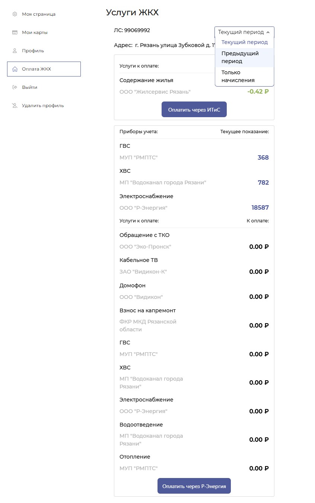This screenshot has width=315, height=503.
Task: Select Текущий период in the dropdown list
Action: point(244,42)
